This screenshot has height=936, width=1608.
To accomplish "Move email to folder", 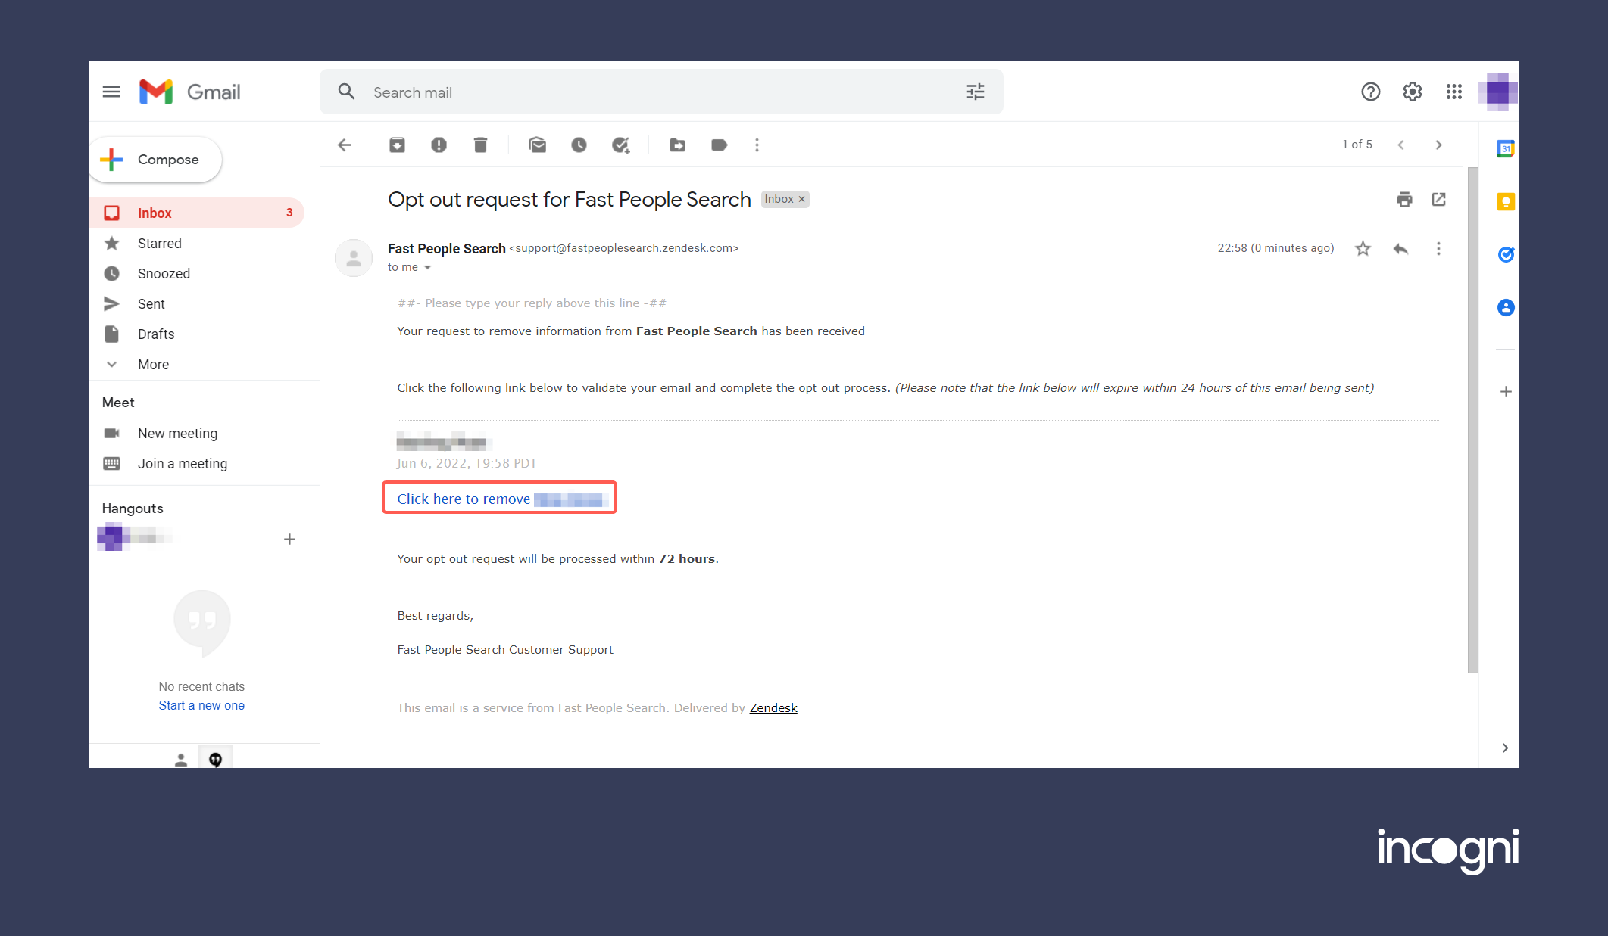I will (677, 145).
